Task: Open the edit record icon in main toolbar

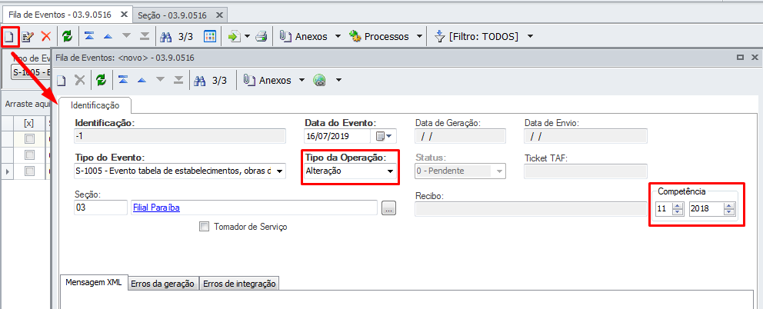Action: click(x=28, y=36)
